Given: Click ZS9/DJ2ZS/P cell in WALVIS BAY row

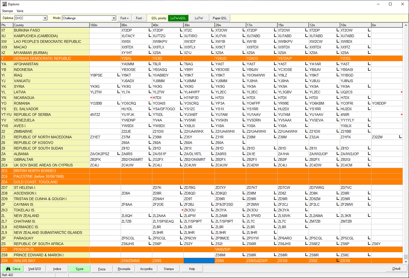Looking at the screenshot, I should point(262,261).
